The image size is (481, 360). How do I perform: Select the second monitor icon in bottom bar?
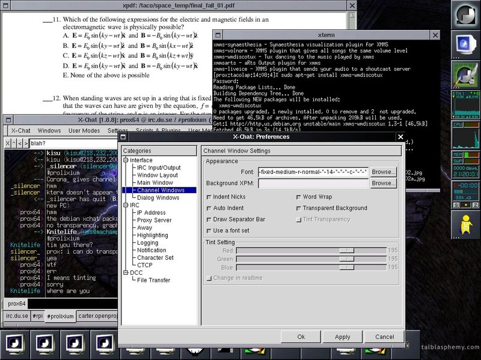[44, 344]
